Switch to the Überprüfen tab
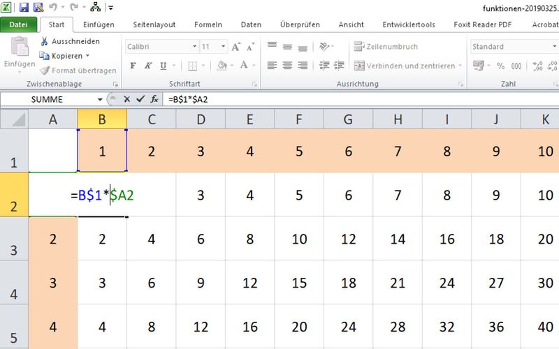559x349 pixels. point(300,24)
